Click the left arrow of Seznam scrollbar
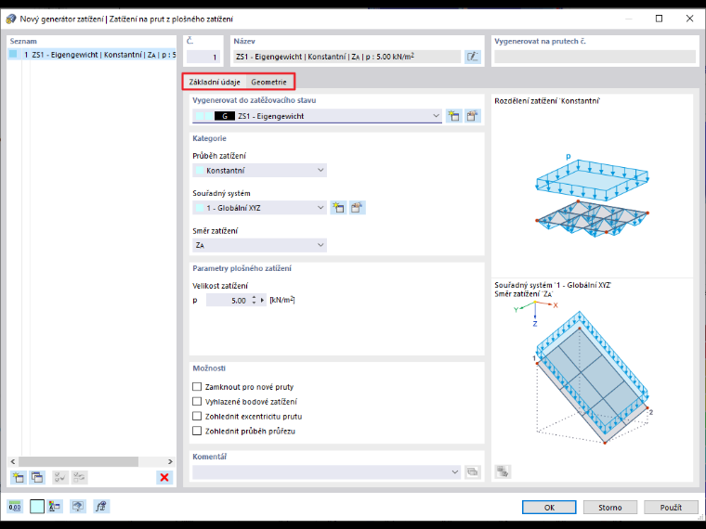 coord(13,461)
